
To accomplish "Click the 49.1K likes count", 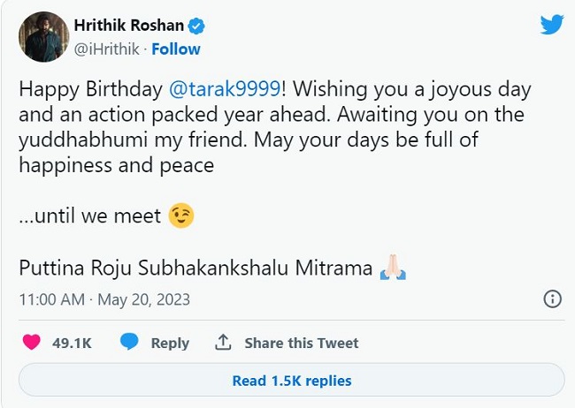I will point(72,343).
